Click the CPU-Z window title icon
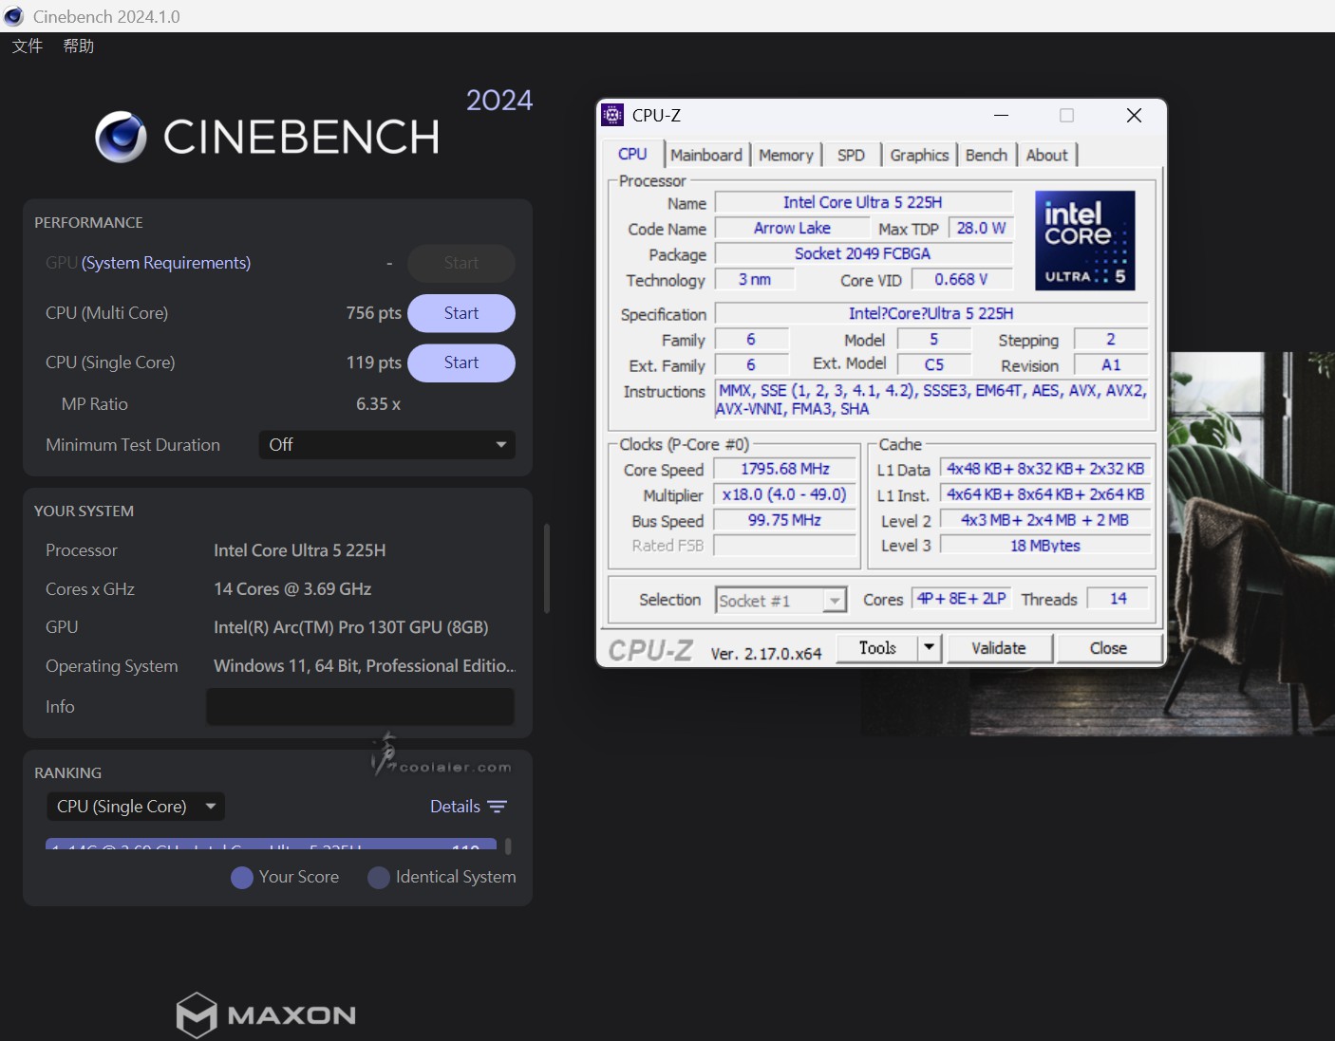Viewport: 1335px width, 1041px height. [x=613, y=116]
